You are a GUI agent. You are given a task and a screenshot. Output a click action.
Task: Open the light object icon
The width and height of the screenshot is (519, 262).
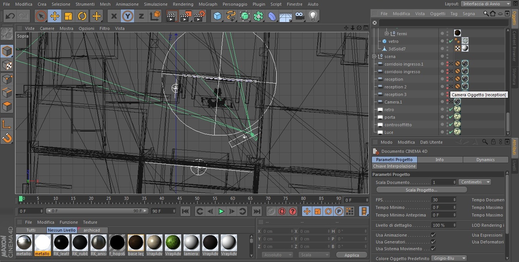click(x=313, y=16)
